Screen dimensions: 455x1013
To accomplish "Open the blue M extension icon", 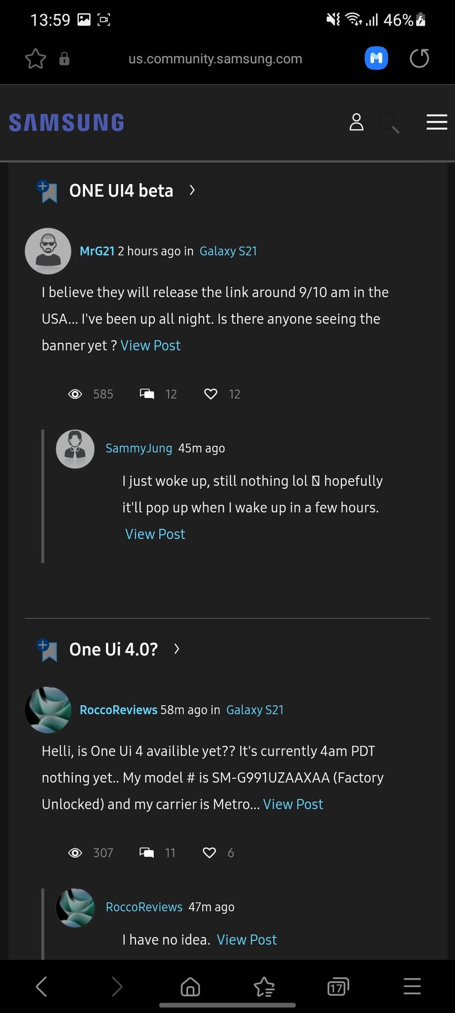I will pos(376,58).
